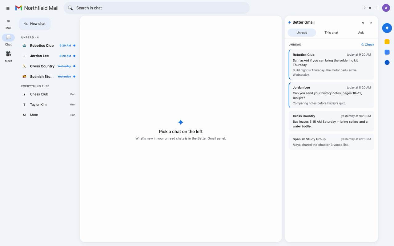
Task: Click the 'EVERYTHING ELSE' section label
Action: [35, 86]
